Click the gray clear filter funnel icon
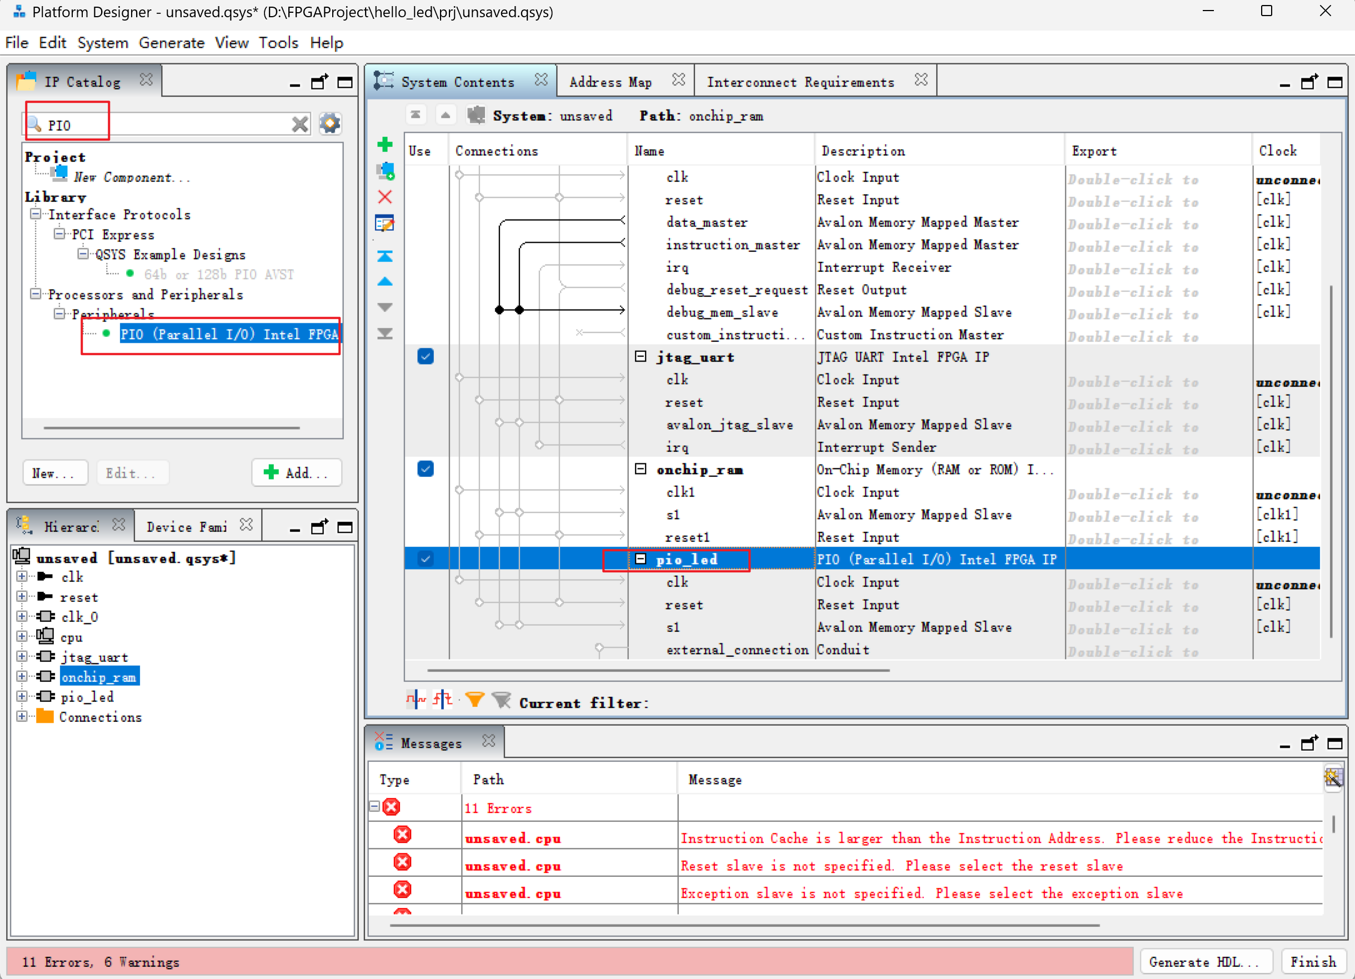 [x=501, y=700]
